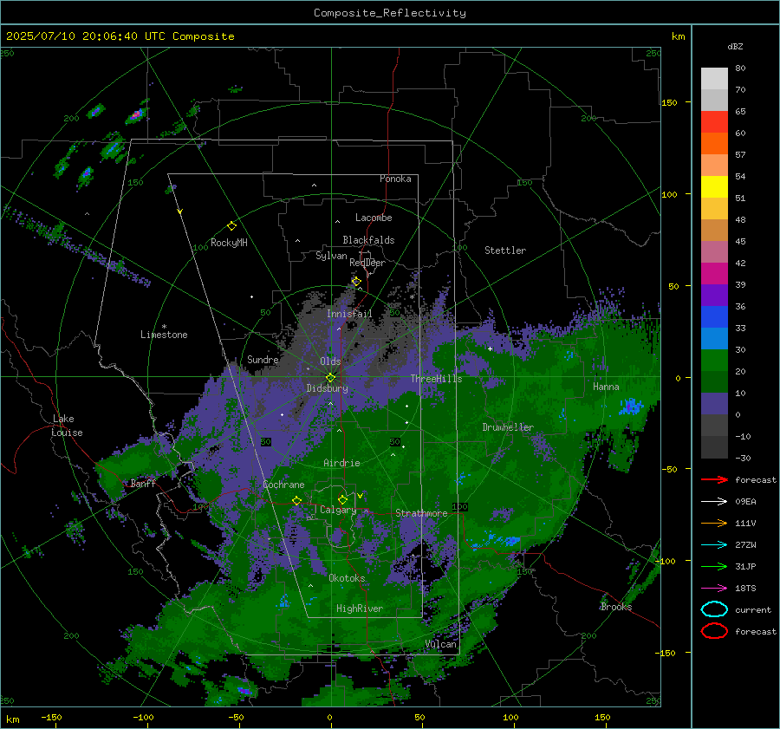This screenshot has height=729, width=780.
Task: Click the 31JP legend label
Action: 745,566
